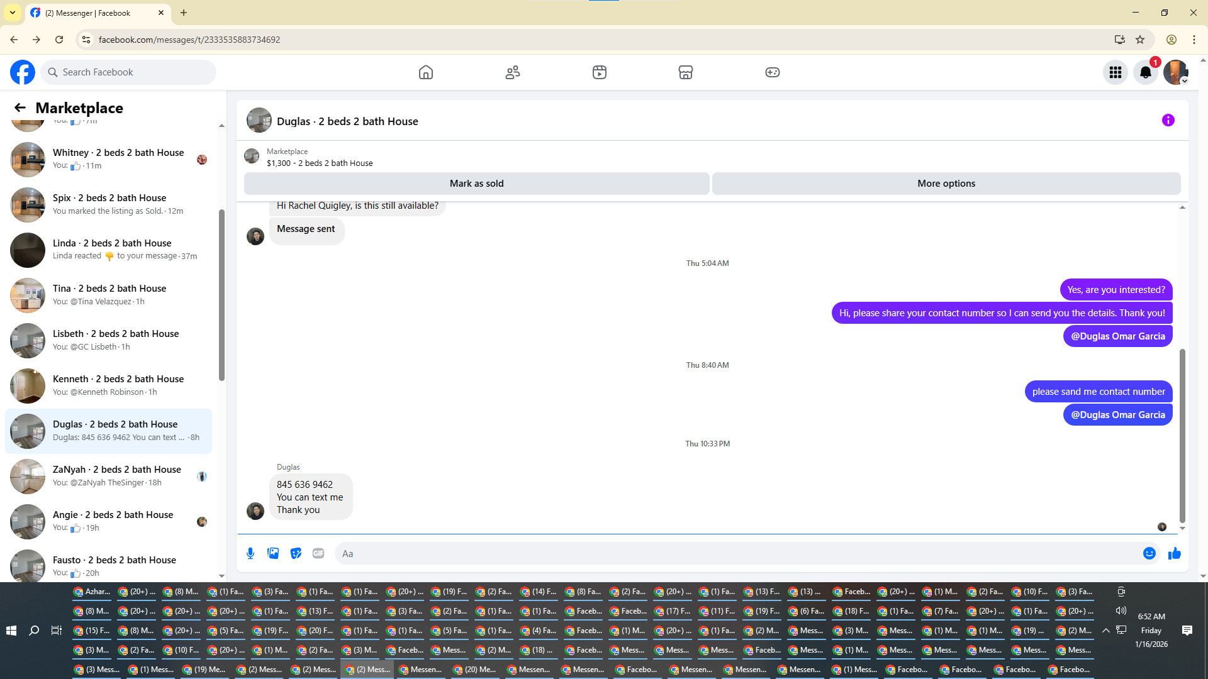Open emoji picker in message box
1208x679 pixels.
tap(1149, 553)
